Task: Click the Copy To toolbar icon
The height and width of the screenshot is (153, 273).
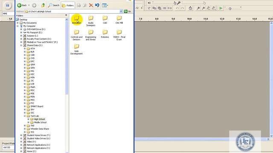Action: tap(85, 6)
